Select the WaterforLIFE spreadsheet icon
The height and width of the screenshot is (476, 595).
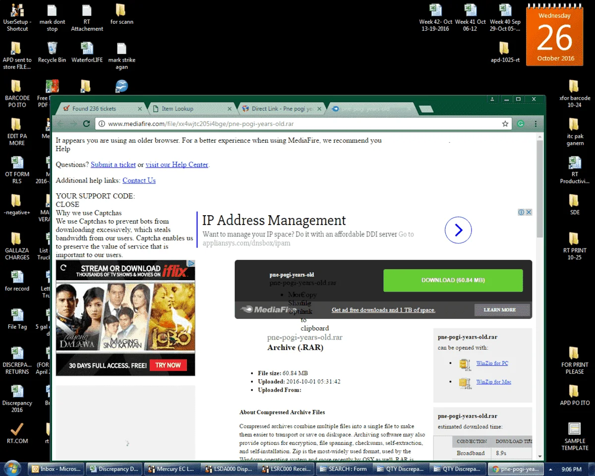tap(87, 52)
